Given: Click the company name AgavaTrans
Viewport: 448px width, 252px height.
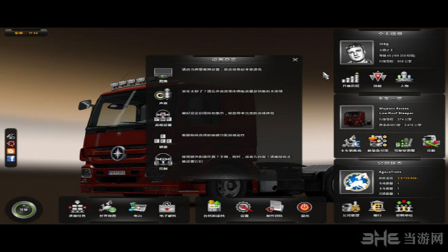Looking at the screenshot, I should click(x=390, y=172).
